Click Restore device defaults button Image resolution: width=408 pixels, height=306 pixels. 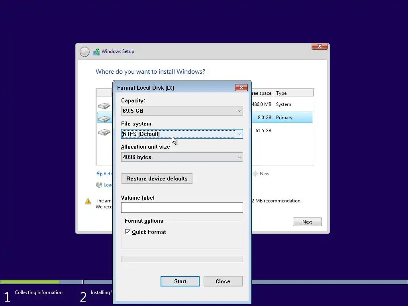[157, 178]
